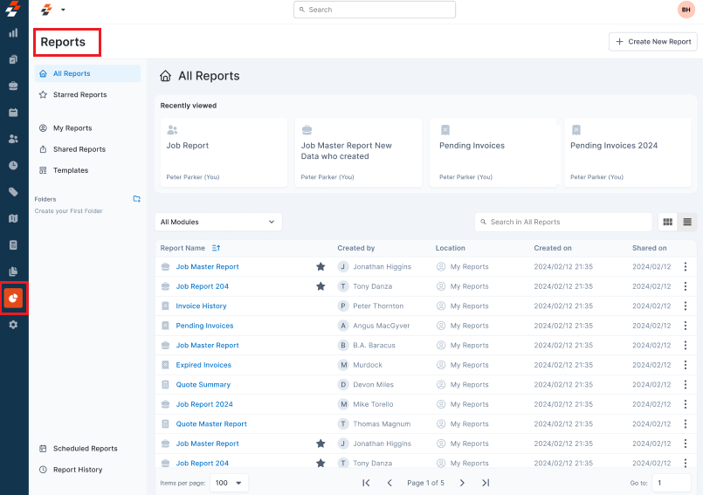
Task: Open the copy files icon in sidebar
Action: pos(13,272)
